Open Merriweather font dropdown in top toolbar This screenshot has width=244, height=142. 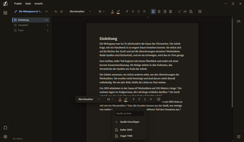(x=80, y=12)
